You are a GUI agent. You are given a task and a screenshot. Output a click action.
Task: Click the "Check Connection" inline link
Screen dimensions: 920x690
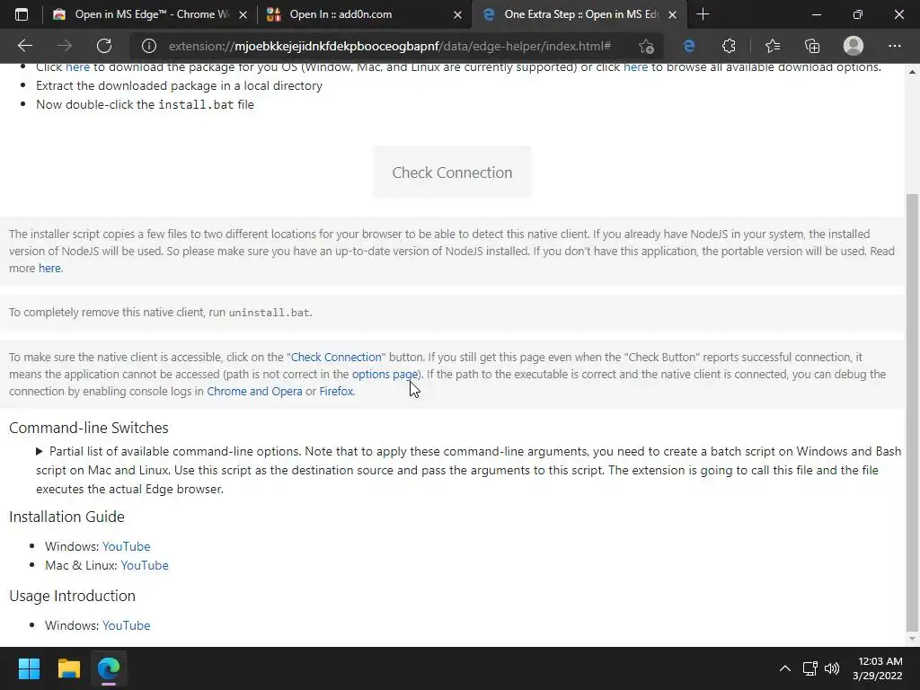(336, 357)
